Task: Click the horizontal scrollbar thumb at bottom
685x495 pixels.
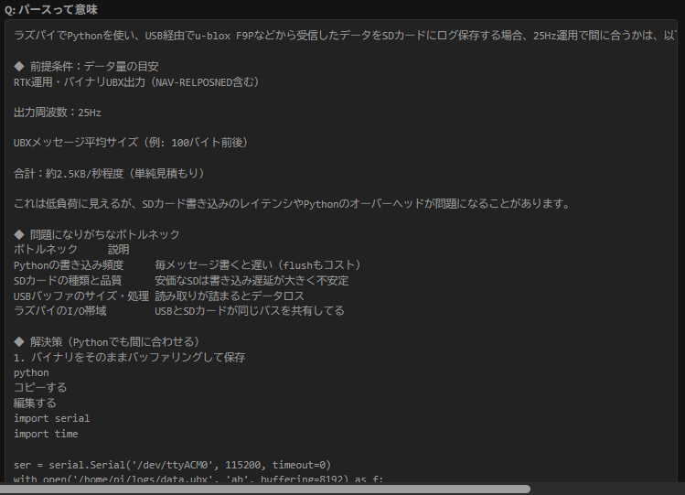Action: pos(265,489)
